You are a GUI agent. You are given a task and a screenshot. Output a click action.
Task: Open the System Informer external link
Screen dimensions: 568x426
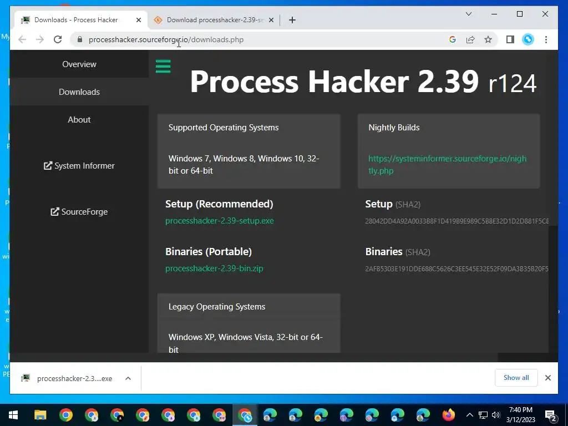point(79,165)
